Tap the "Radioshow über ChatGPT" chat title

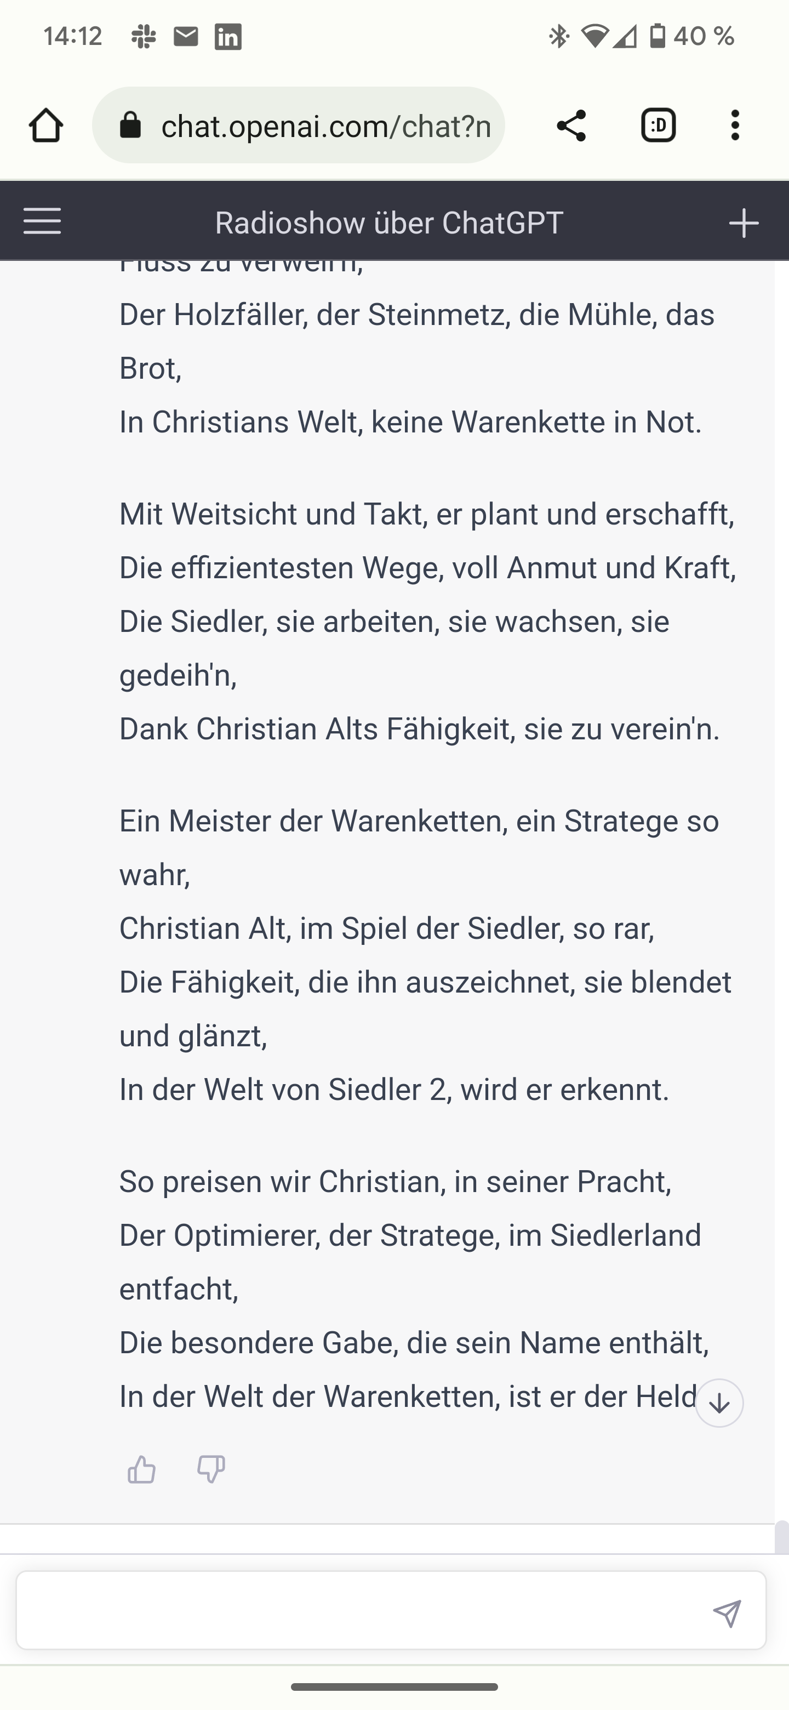tap(389, 223)
